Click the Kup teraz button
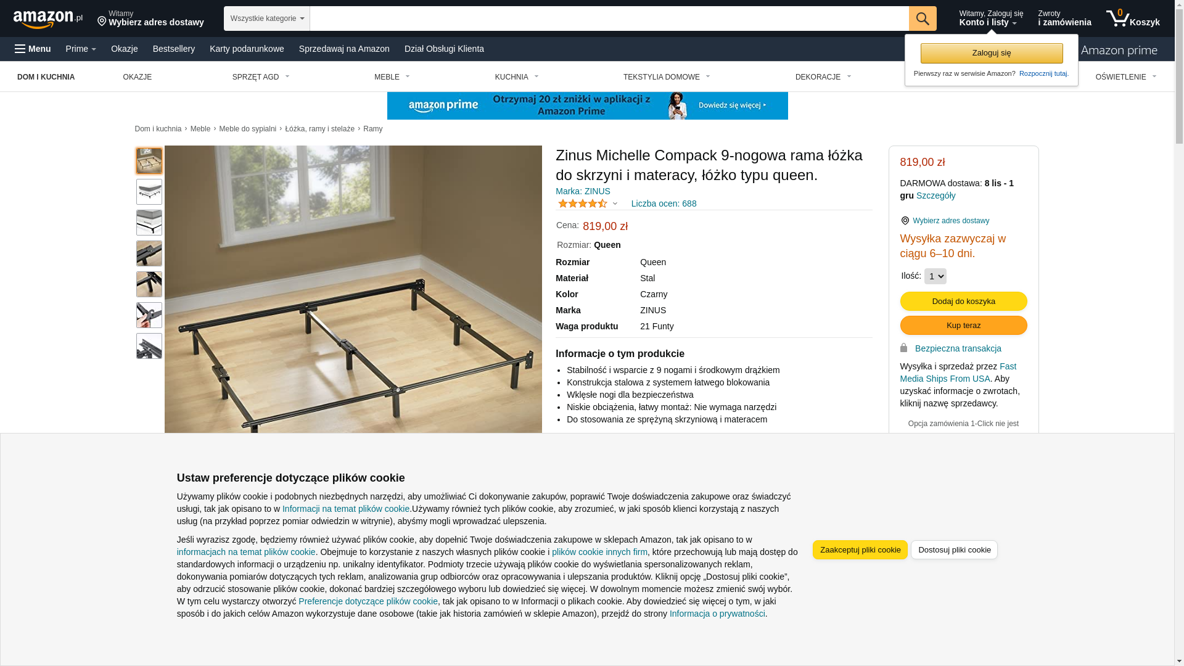The height and width of the screenshot is (666, 1184). pos(963,325)
